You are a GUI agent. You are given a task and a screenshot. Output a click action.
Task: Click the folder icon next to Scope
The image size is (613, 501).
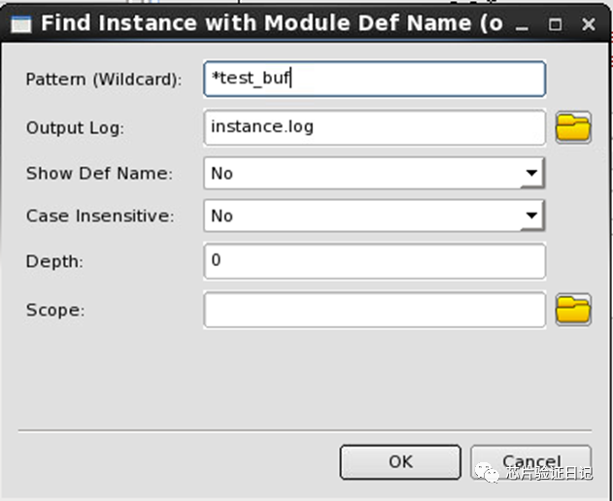573,310
